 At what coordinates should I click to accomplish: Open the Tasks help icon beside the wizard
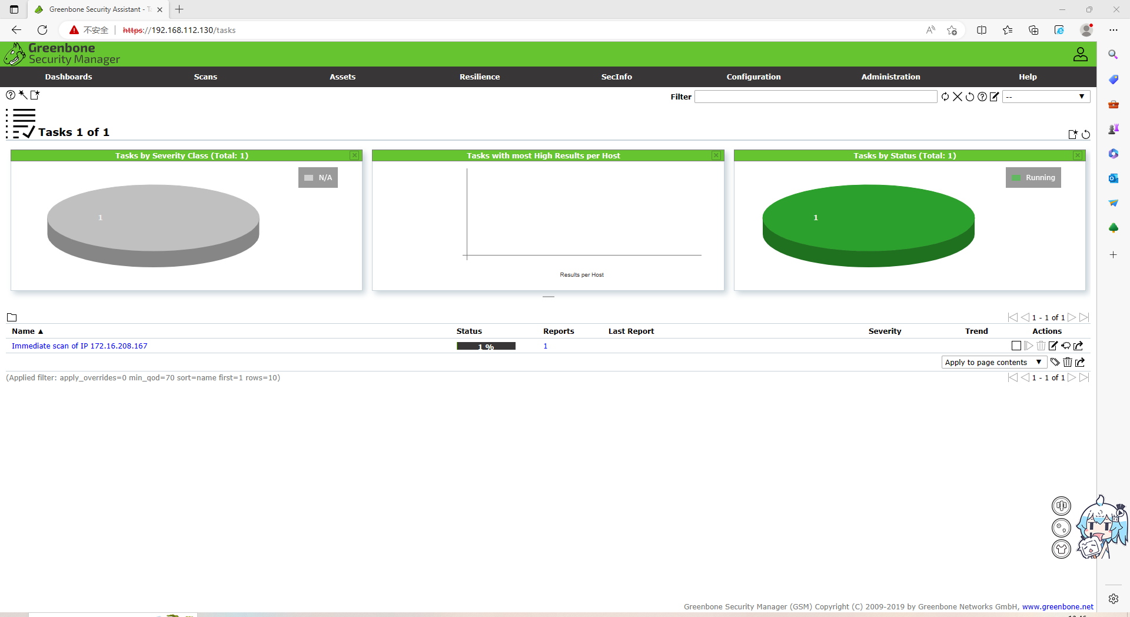11,95
